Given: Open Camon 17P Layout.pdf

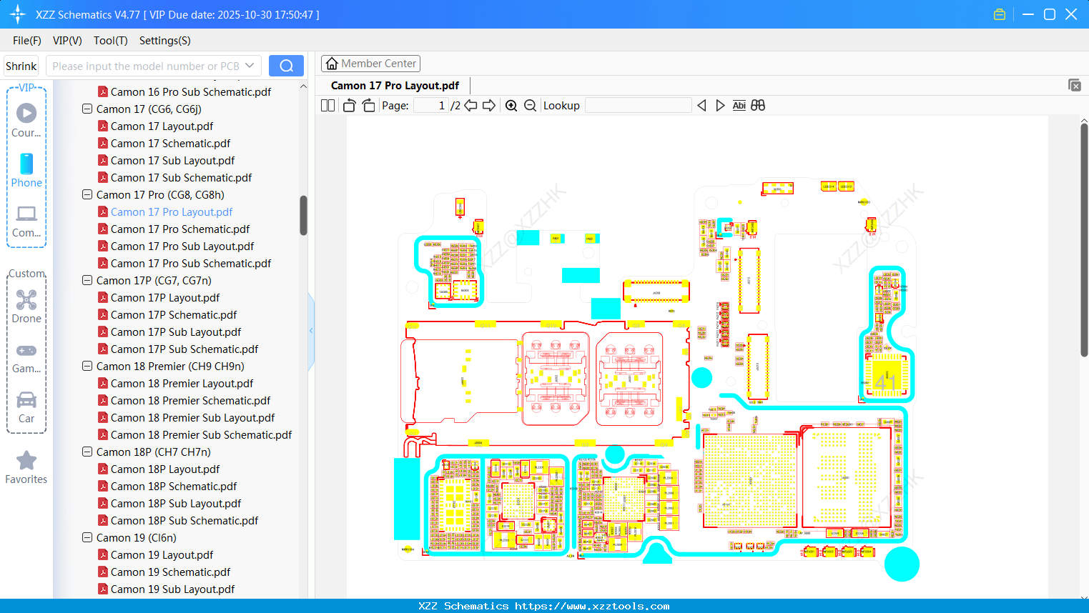Looking at the screenshot, I should point(165,298).
